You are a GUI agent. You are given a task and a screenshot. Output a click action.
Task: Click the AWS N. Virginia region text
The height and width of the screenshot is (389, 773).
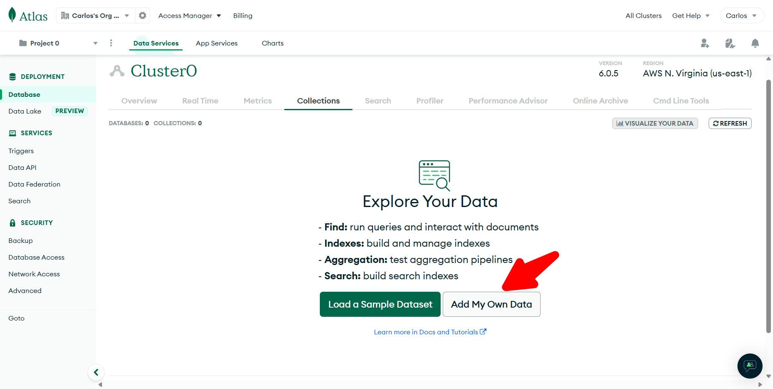point(697,73)
